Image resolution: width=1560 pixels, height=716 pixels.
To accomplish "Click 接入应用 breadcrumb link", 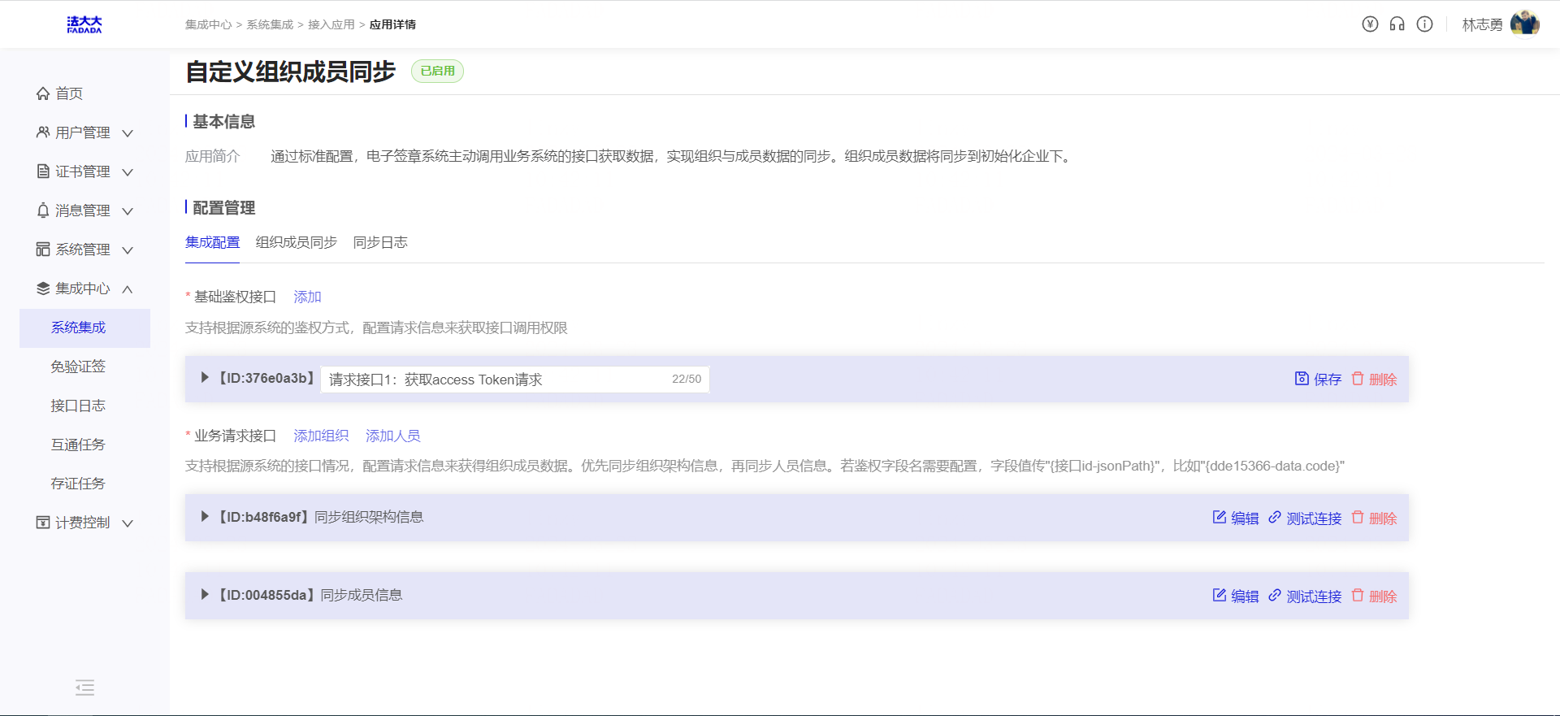I will tap(331, 24).
